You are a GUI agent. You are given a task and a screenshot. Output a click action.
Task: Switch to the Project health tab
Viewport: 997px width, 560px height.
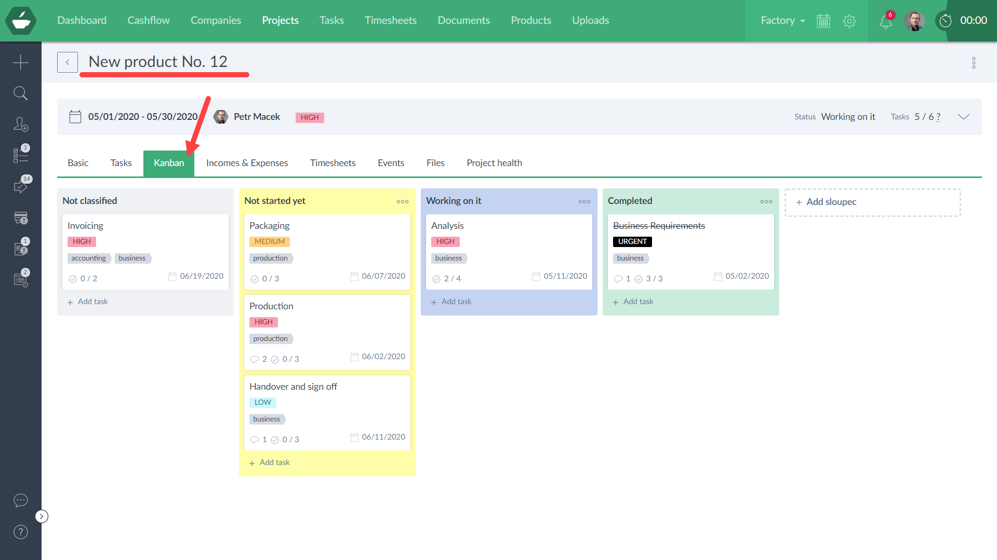tap(494, 163)
